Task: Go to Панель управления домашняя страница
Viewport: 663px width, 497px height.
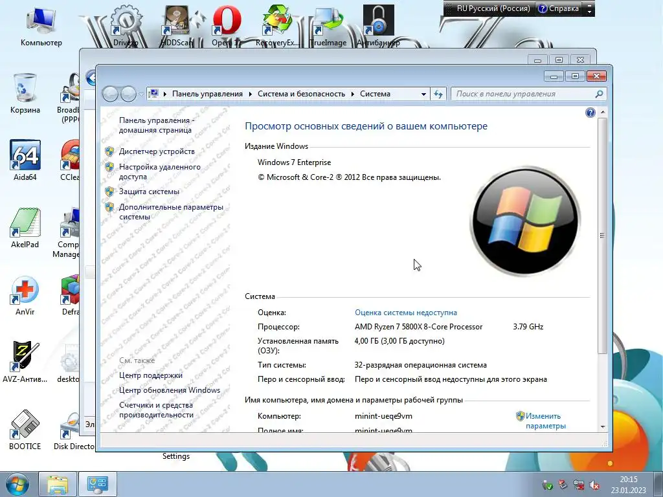Action: [x=157, y=125]
